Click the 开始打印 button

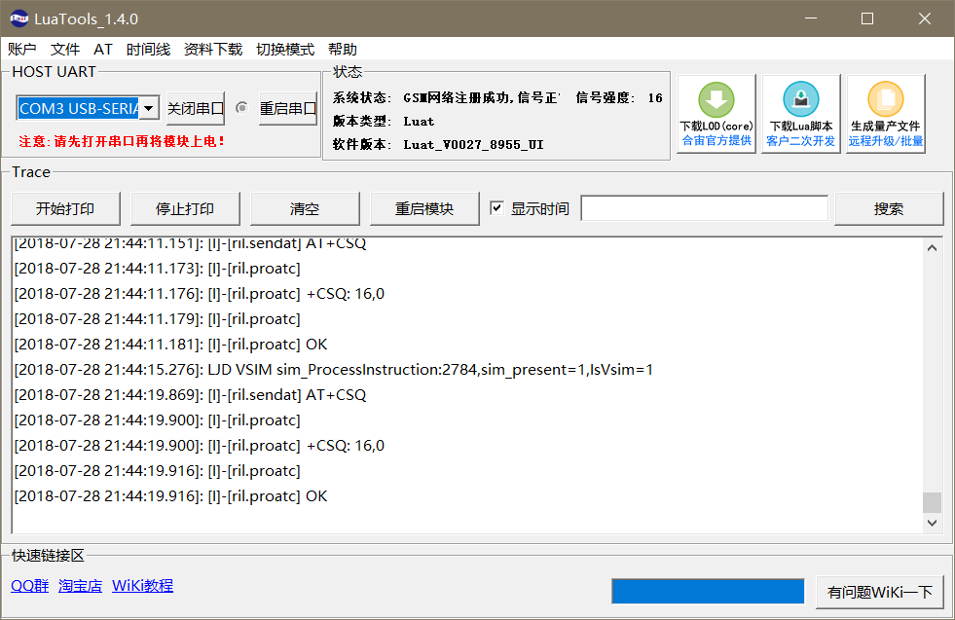coord(65,209)
